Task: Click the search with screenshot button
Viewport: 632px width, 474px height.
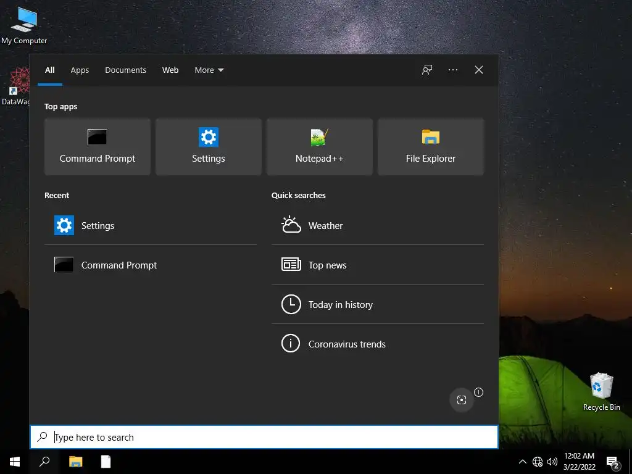Action: coord(462,399)
